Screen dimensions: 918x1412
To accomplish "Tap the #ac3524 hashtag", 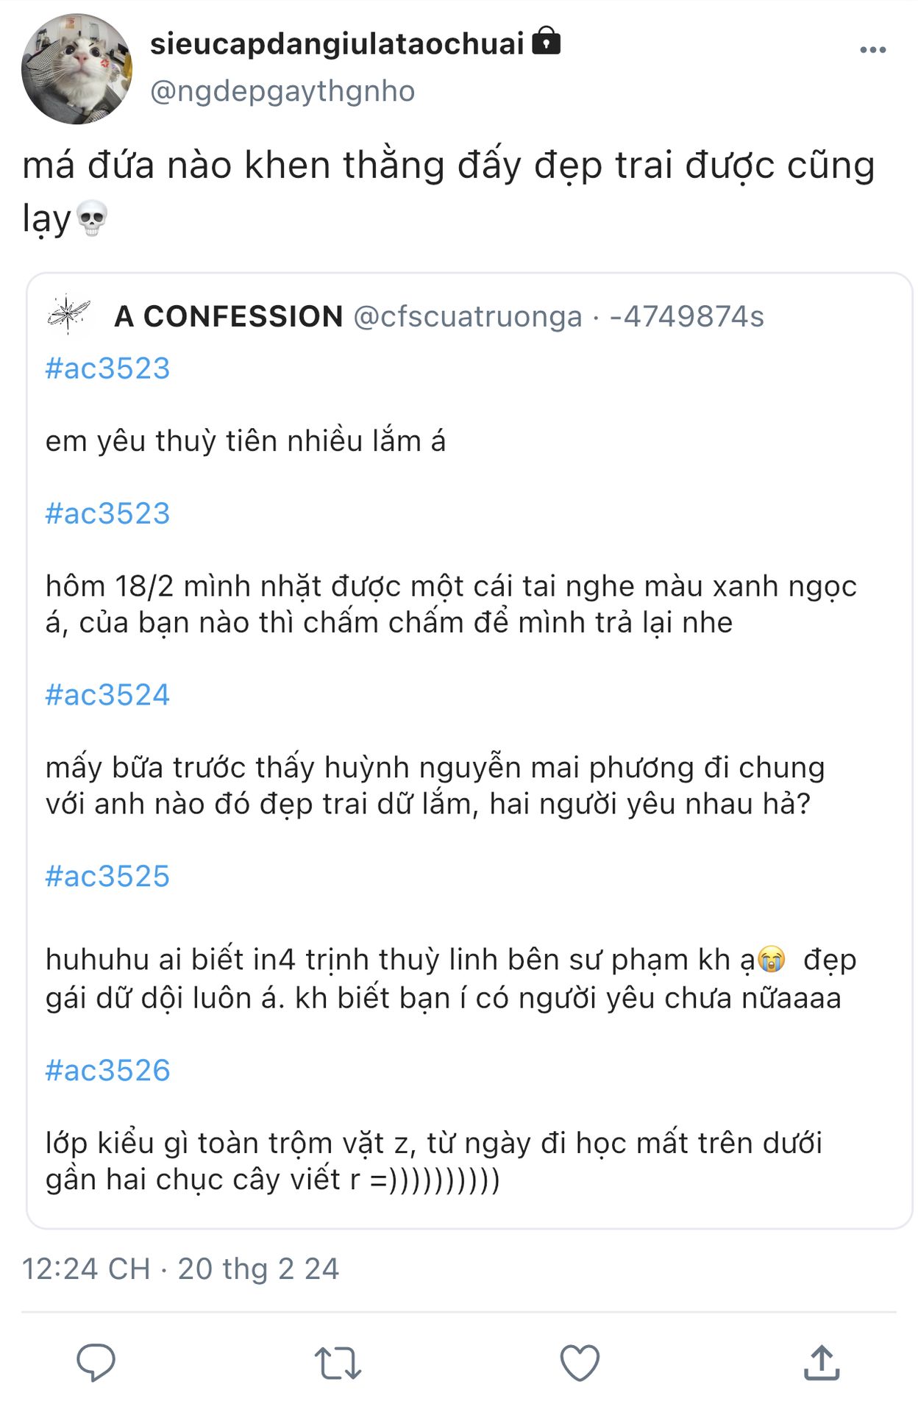I will [x=107, y=694].
